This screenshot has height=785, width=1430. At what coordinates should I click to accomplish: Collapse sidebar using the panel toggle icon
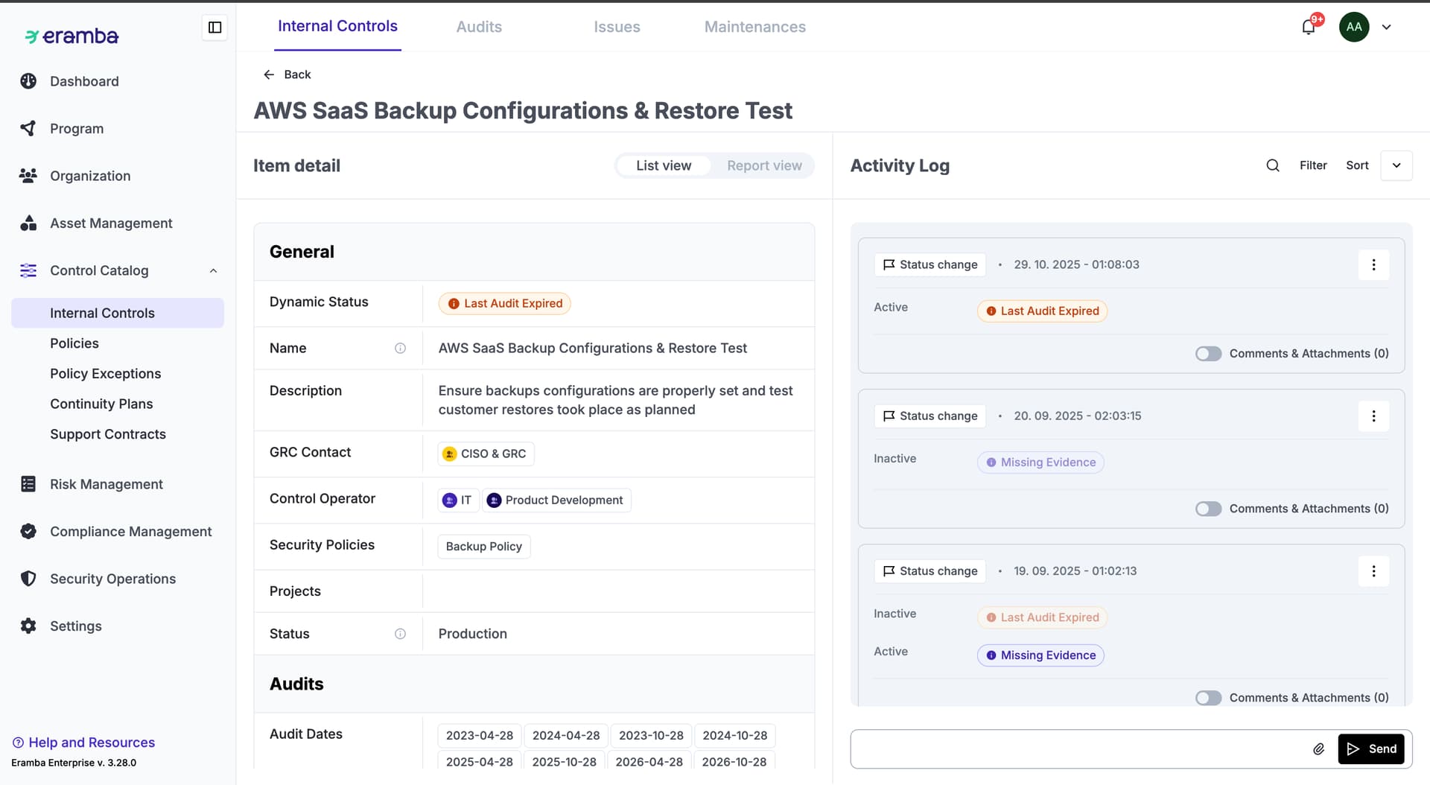[214, 28]
